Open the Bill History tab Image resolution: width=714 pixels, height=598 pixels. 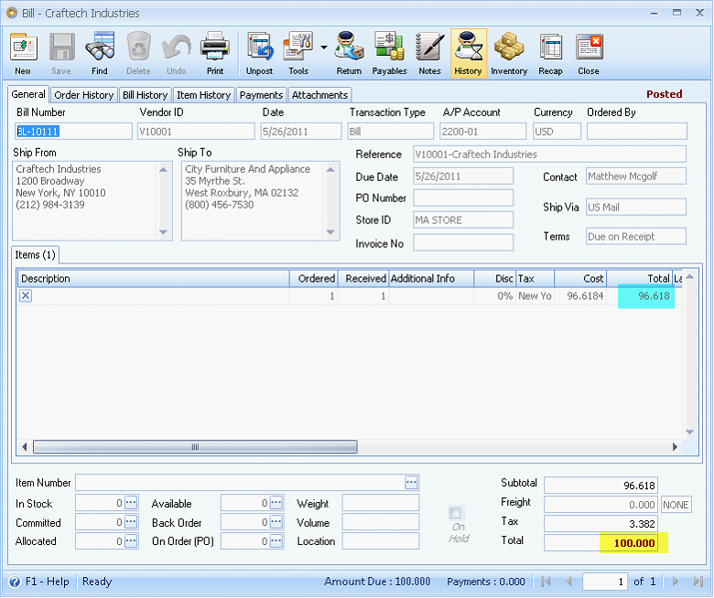pos(146,95)
